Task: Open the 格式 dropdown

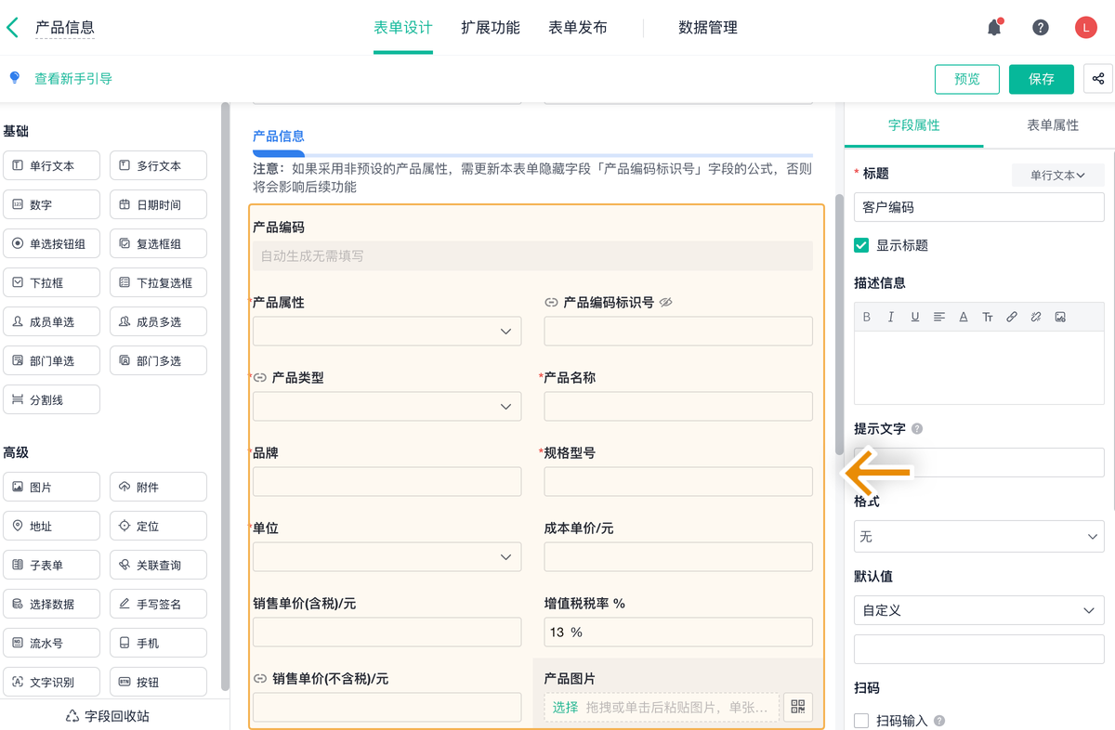Action: coord(978,537)
